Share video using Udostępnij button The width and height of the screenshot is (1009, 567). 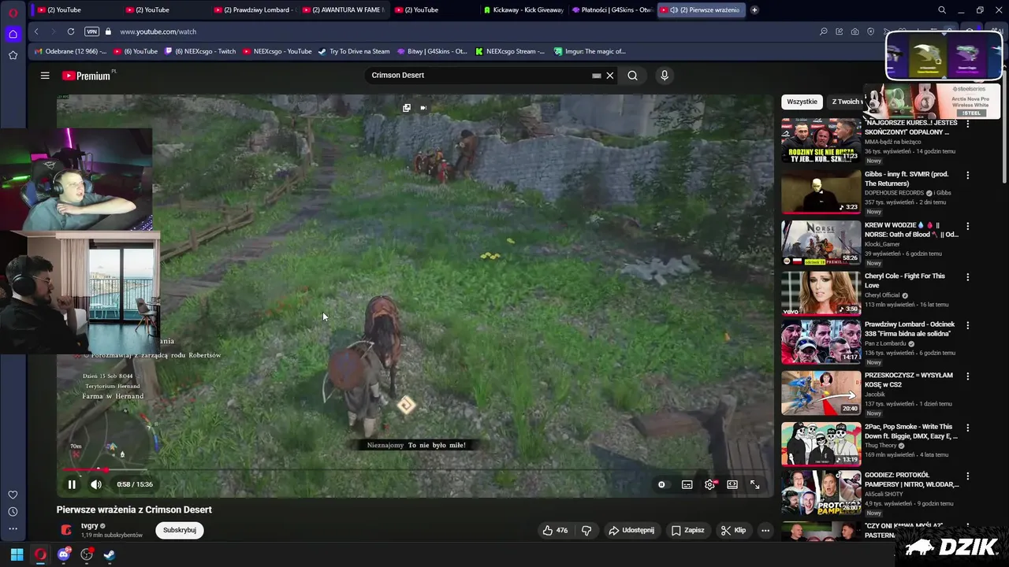pyautogui.click(x=631, y=530)
